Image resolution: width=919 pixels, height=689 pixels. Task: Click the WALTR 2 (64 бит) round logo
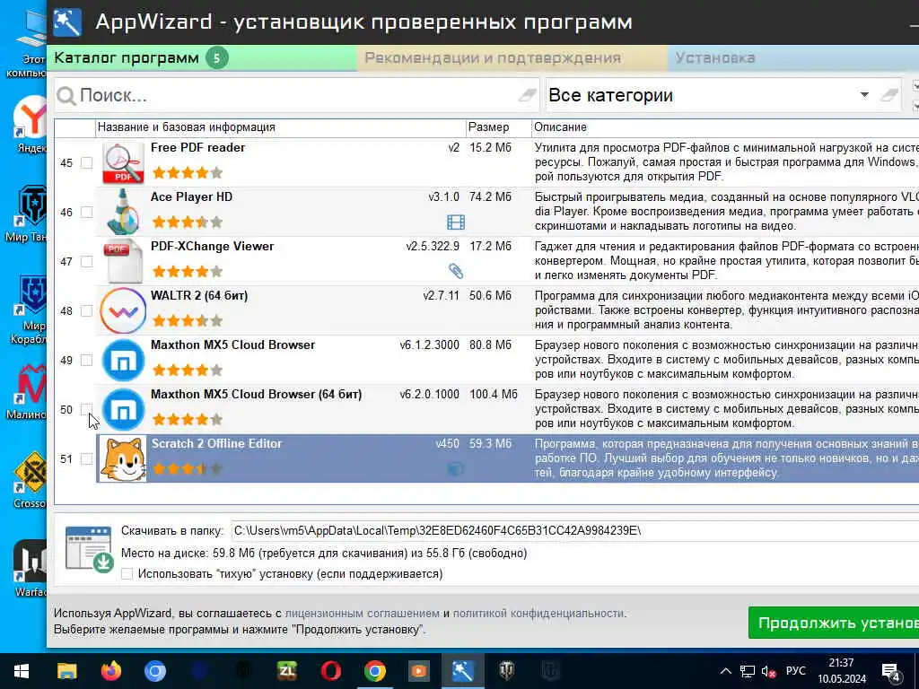(123, 310)
